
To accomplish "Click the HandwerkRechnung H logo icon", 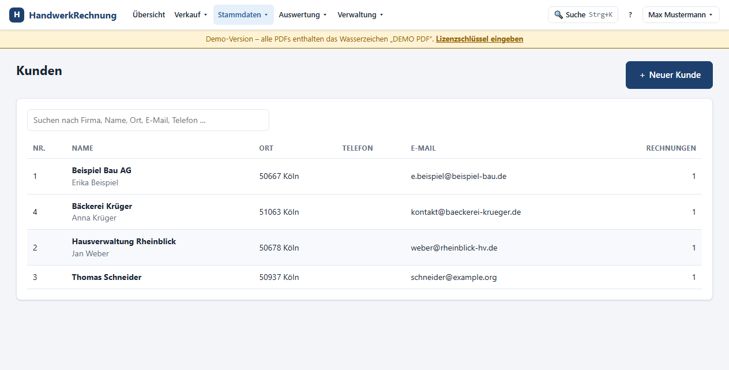I will [x=17, y=15].
